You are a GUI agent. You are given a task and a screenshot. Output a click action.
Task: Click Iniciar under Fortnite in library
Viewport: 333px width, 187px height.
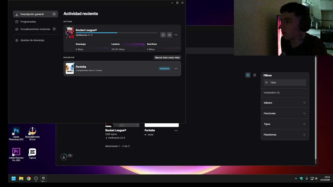click(x=149, y=135)
